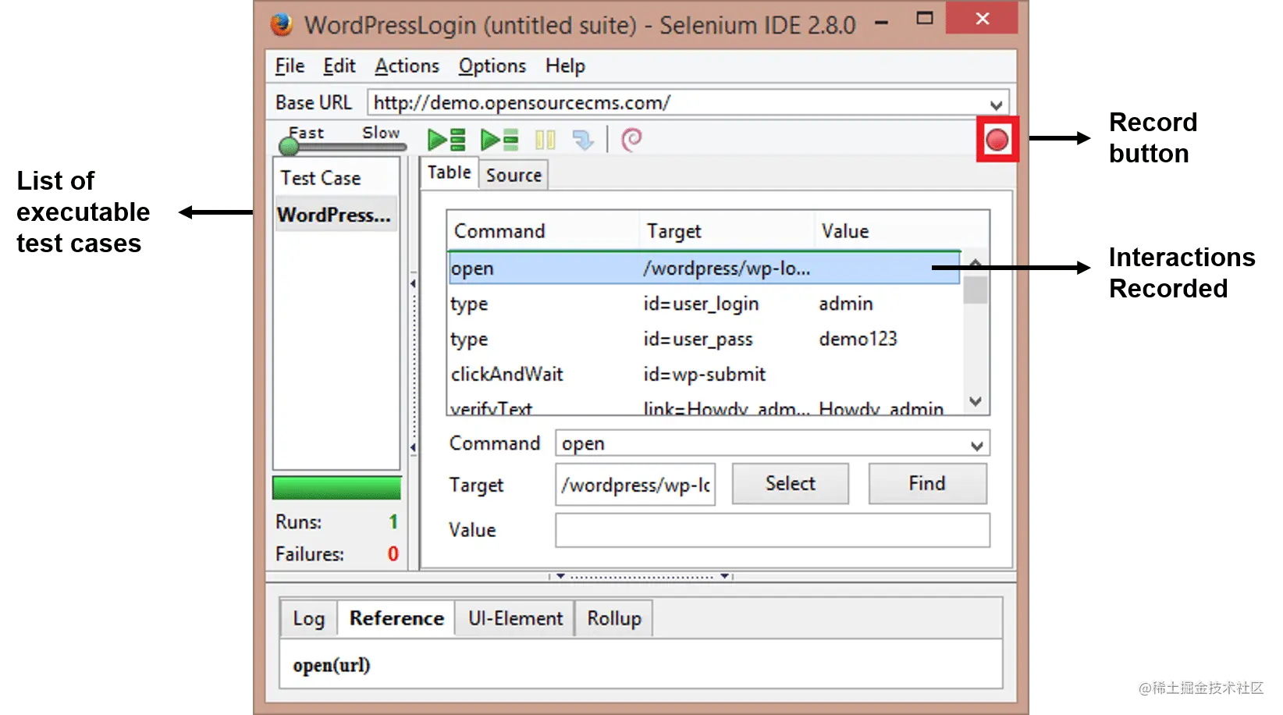Play entire test suite icon
1283x715 pixels.
click(x=446, y=140)
